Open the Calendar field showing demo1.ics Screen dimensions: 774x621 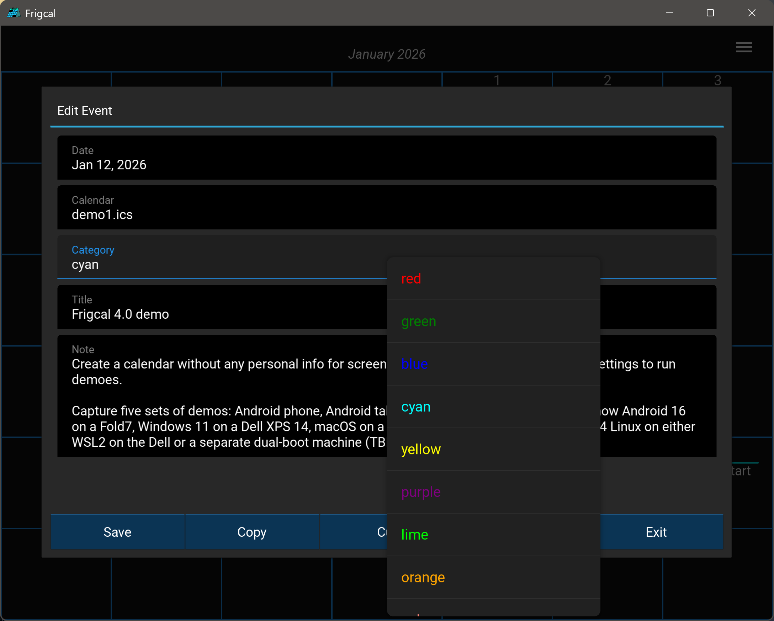[387, 207]
